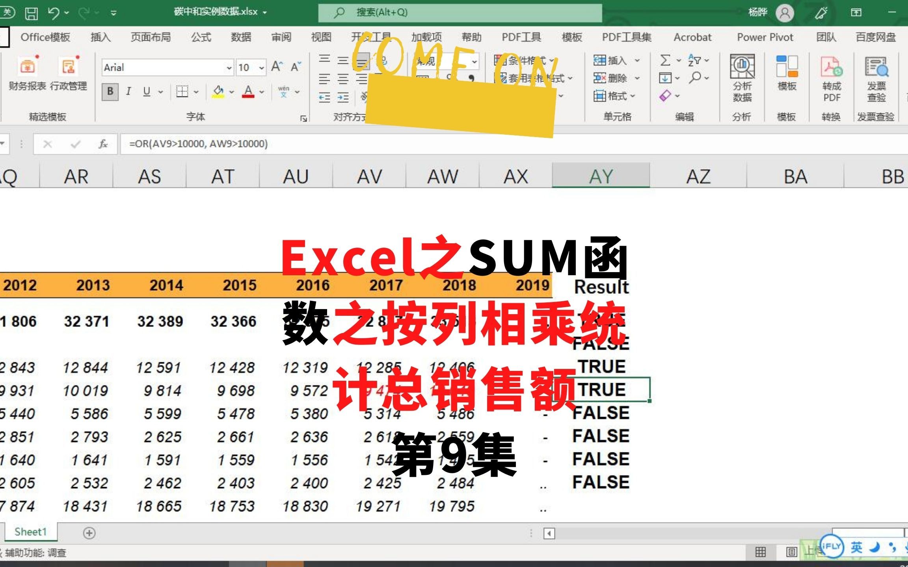Switch to the Power Pivot tab
Screen dimensions: 908x567
[x=765, y=37]
